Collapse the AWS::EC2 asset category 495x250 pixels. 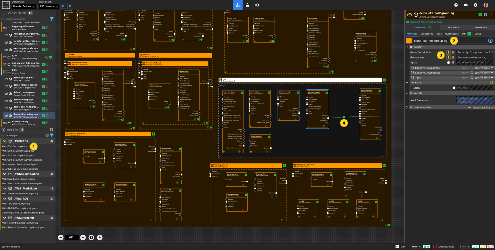click(4, 141)
